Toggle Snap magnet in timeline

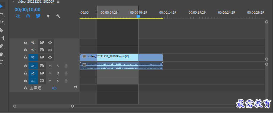28,16
